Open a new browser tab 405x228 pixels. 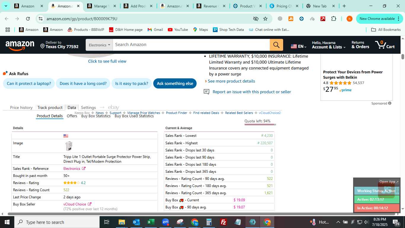[x=344, y=6]
